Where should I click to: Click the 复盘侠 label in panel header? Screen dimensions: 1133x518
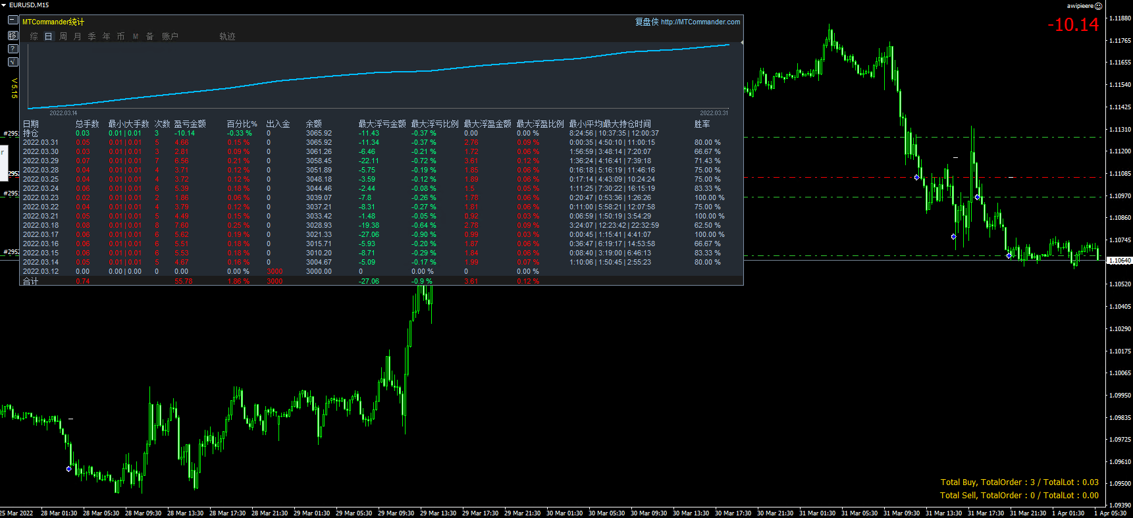[x=646, y=22]
